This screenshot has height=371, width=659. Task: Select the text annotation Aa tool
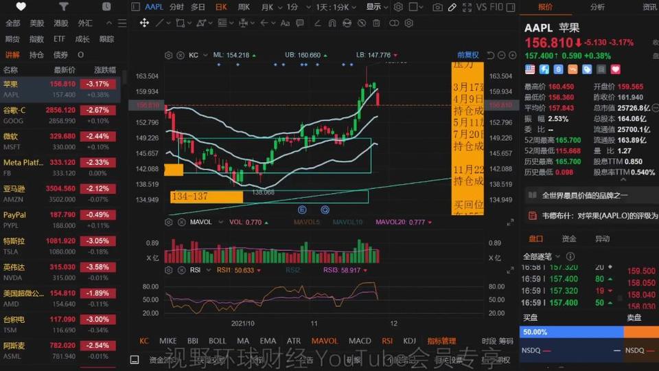tap(285, 23)
